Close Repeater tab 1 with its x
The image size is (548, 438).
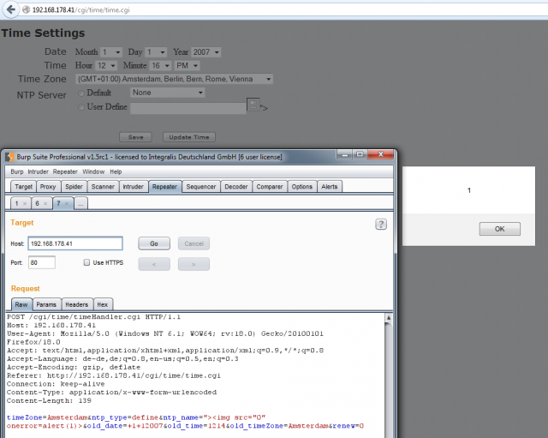(25, 204)
